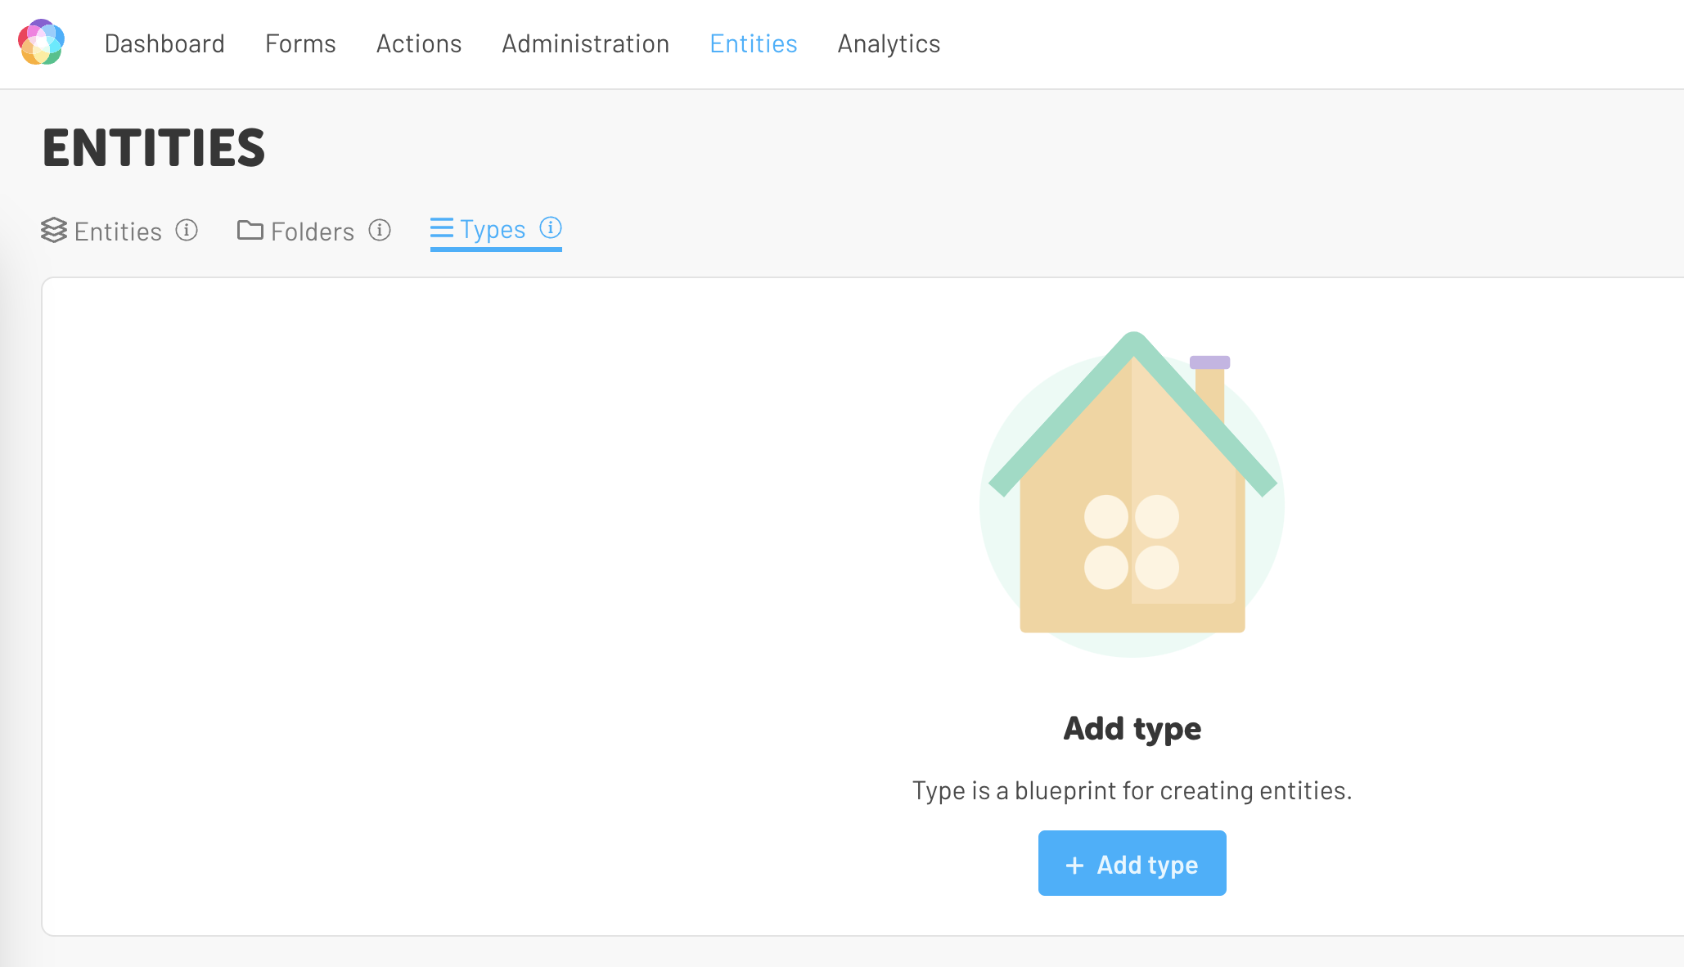
Task: Show info tooltip beside Entities tab
Action: click(187, 231)
